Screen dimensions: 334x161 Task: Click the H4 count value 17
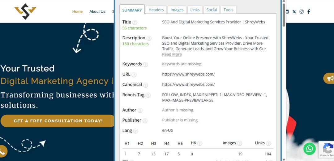coord(167,154)
